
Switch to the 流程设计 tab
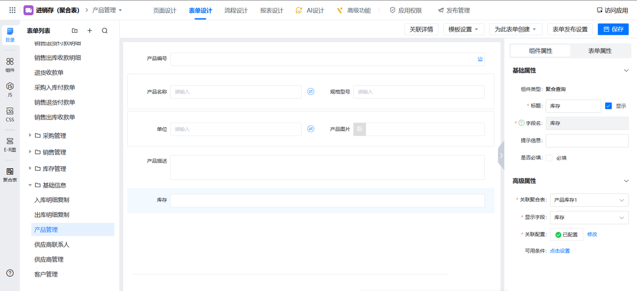click(236, 10)
